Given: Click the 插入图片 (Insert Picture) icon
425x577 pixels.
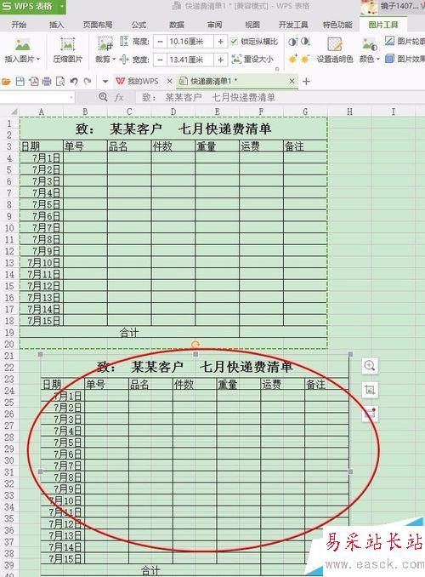Looking at the screenshot, I should pyautogui.click(x=22, y=45).
